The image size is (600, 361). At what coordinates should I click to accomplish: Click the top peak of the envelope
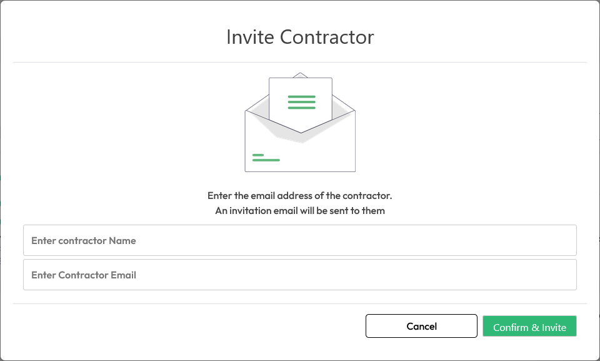click(301, 74)
